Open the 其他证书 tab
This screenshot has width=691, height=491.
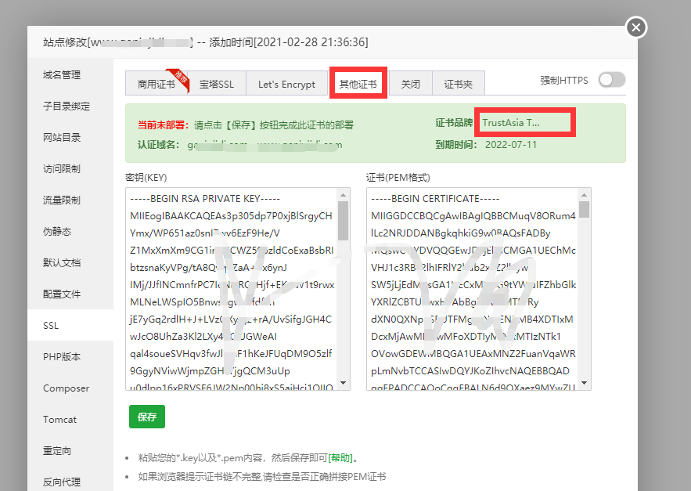[358, 84]
